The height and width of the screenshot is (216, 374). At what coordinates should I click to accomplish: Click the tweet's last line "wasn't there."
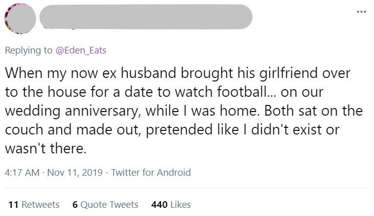click(43, 150)
